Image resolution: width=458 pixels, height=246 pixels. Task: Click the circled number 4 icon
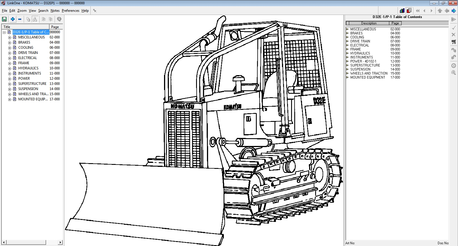click(x=454, y=66)
